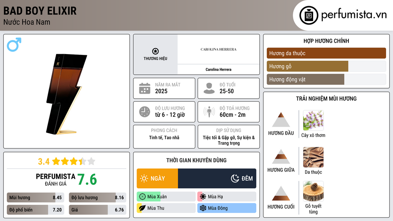Click the base notes pyramid icon
The image size is (393, 221).
[x=281, y=193]
